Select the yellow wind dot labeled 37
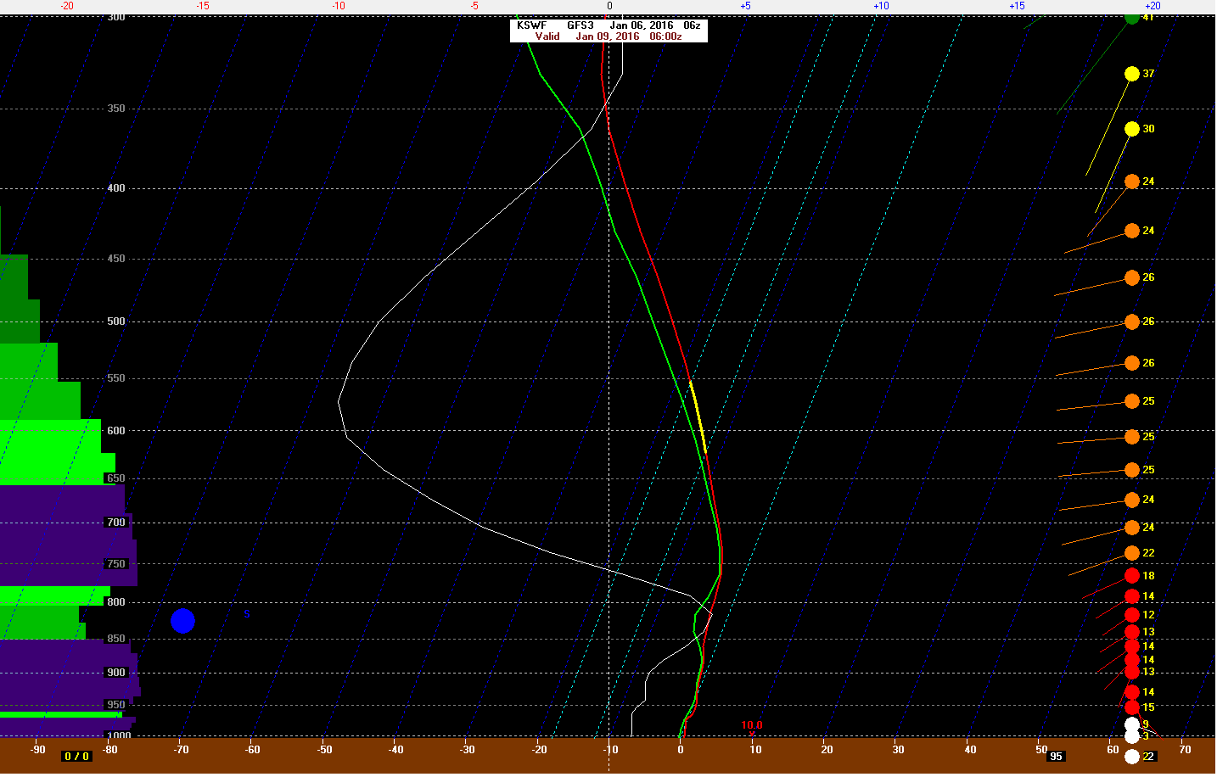The width and height of the screenshot is (1217, 777). pos(1131,74)
